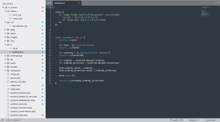Image resolution: width=220 pixels, height=122 pixels.
Task: Open product_checkout.php file
Action: [x=21, y=108]
